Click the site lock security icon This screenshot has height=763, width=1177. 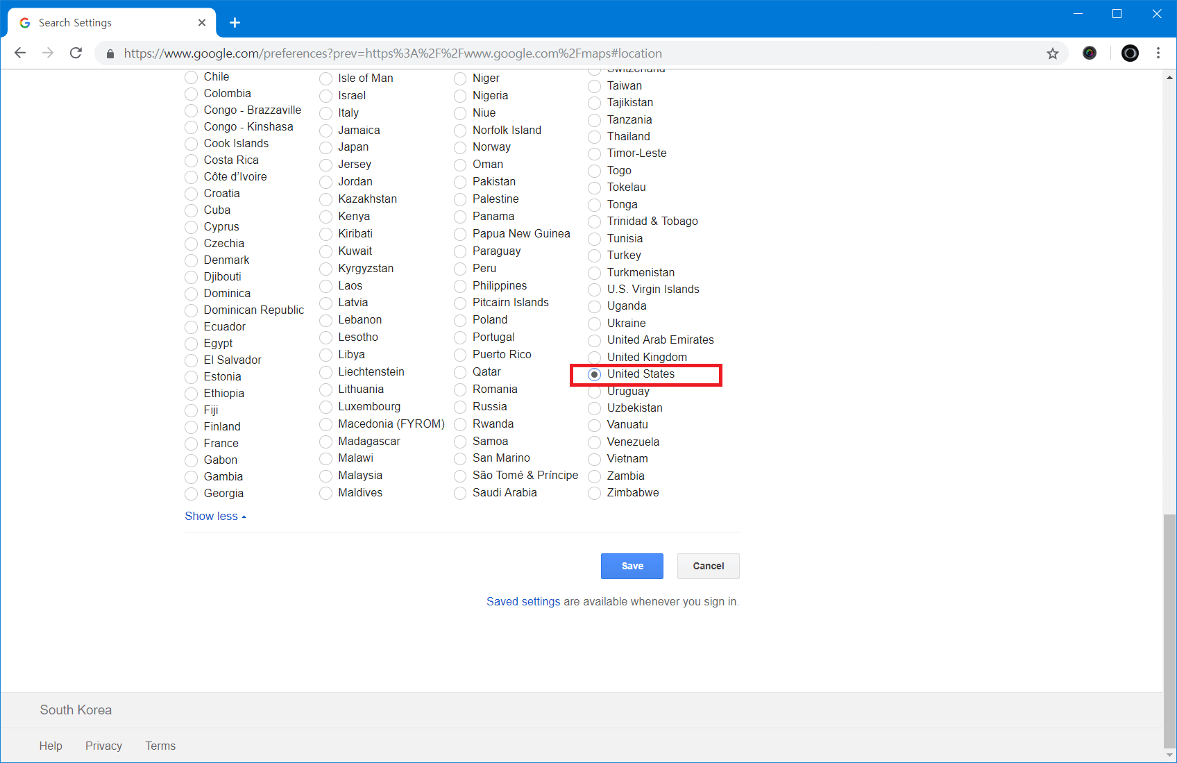tap(110, 53)
